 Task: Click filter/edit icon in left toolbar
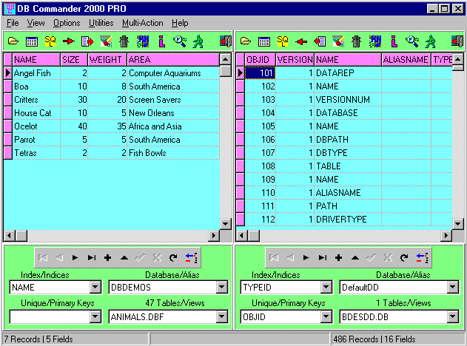[x=106, y=41]
